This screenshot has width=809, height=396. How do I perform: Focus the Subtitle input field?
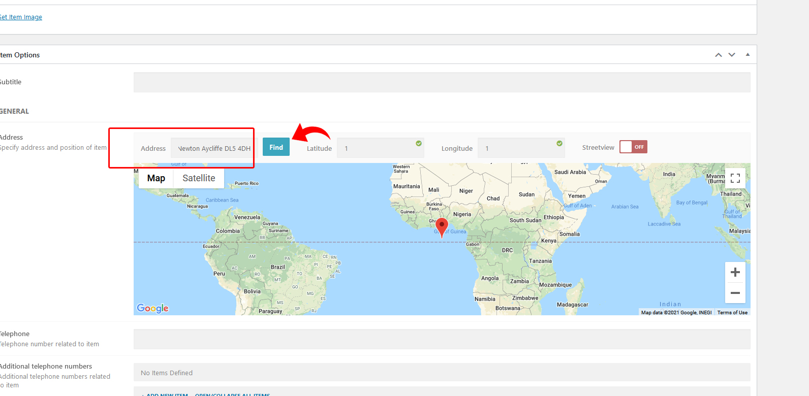tap(442, 82)
